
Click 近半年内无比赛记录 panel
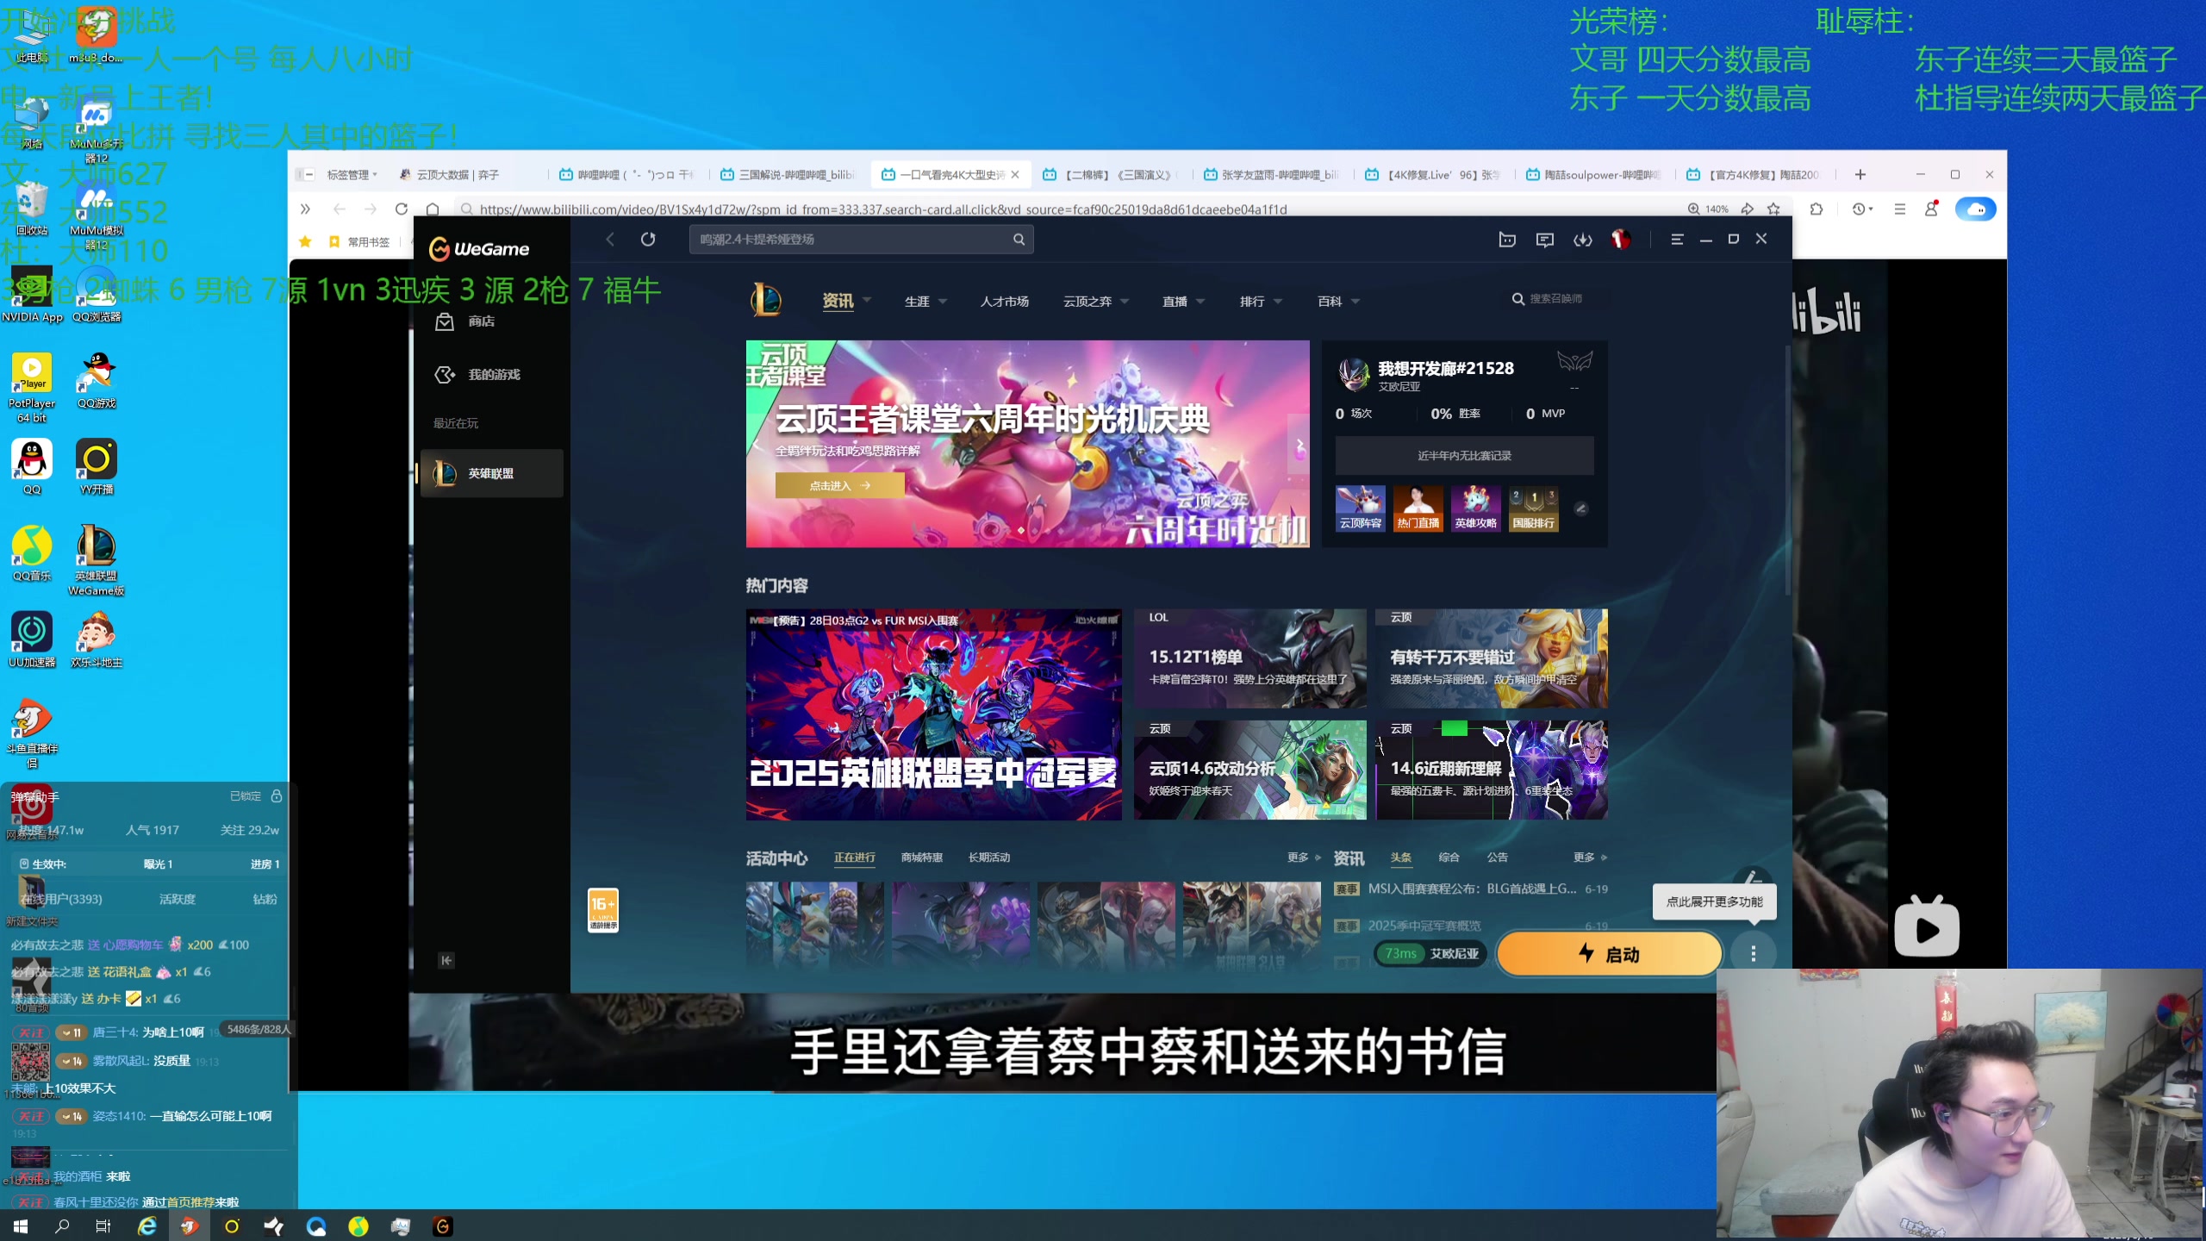click(1464, 456)
